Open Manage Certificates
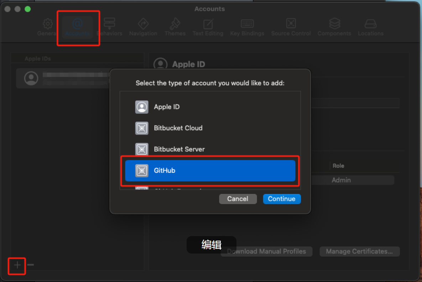 pyautogui.click(x=360, y=252)
